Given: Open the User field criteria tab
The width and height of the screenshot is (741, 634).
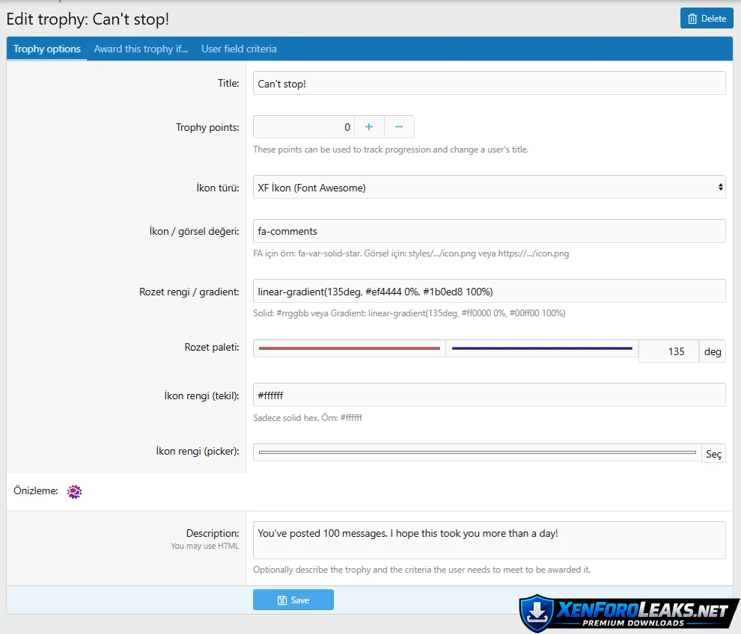Looking at the screenshot, I should pos(239,49).
